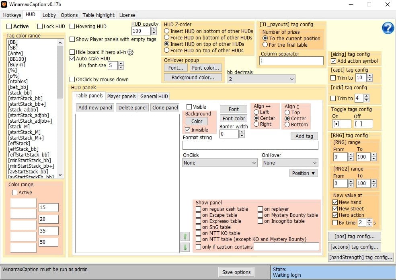Increase Border width value
396x280 pixels.
pos(242,132)
